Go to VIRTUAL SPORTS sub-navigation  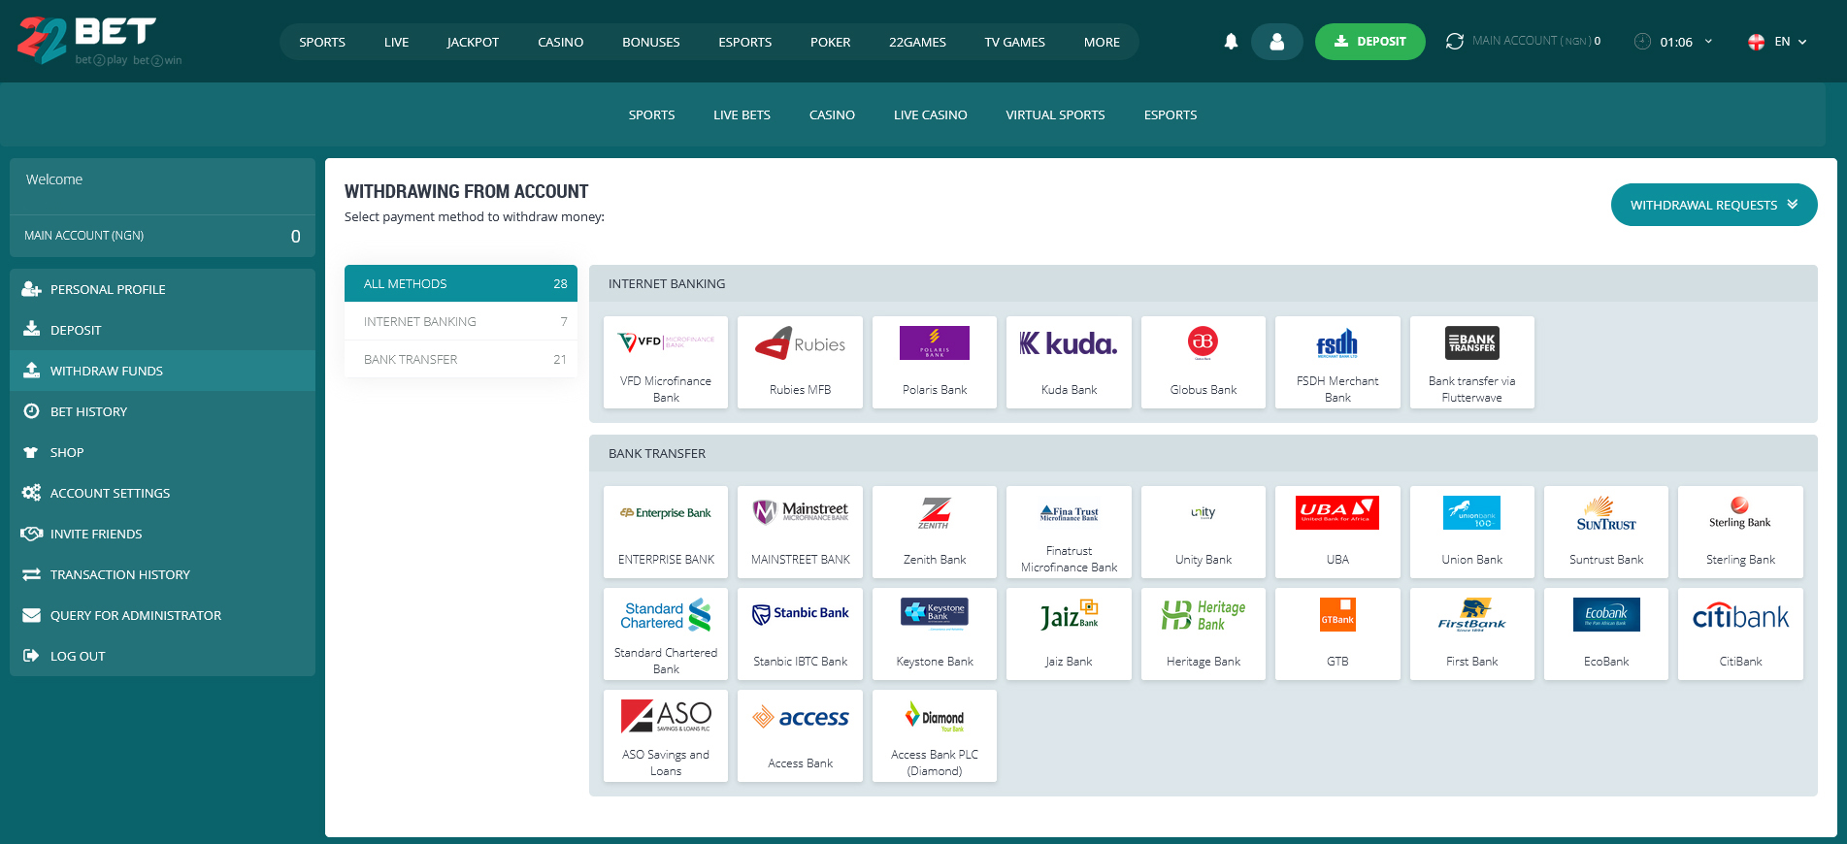1055,114
